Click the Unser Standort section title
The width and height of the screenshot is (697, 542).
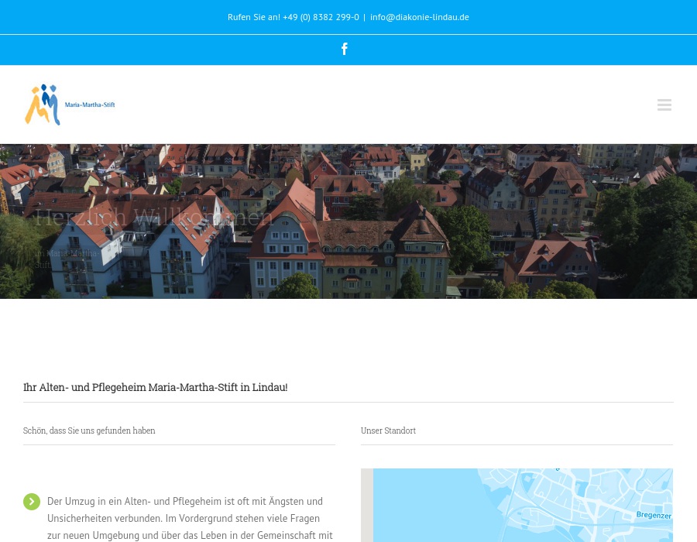pos(388,431)
